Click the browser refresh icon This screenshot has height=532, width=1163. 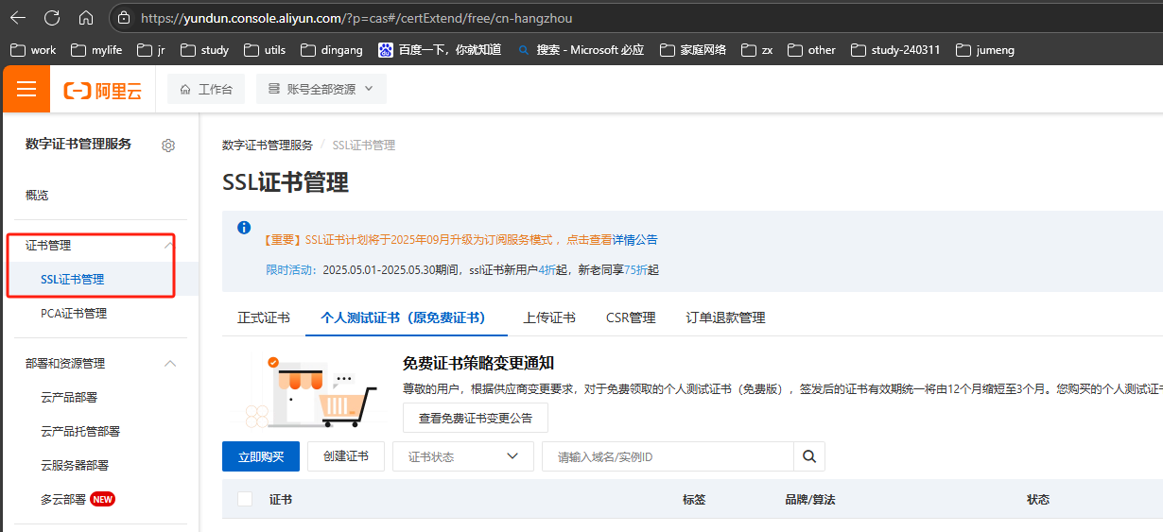[52, 18]
